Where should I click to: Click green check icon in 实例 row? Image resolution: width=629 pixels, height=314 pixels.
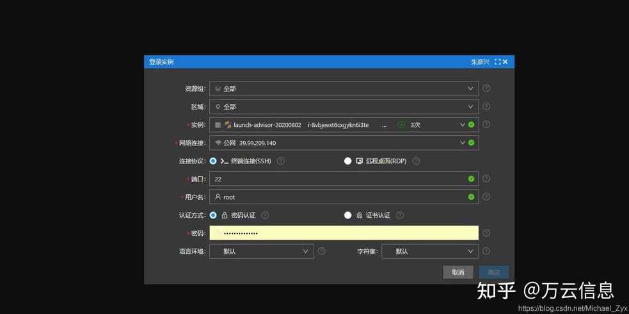click(x=471, y=124)
